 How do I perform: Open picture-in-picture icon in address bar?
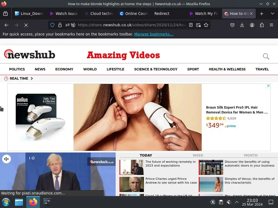click(198, 25)
